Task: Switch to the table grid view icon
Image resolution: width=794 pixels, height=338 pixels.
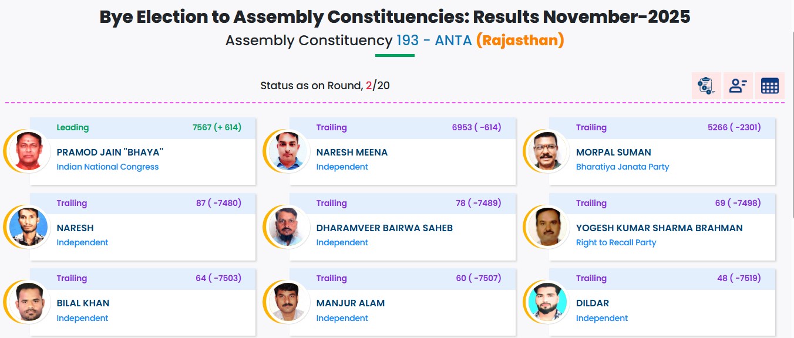Action: (x=769, y=86)
